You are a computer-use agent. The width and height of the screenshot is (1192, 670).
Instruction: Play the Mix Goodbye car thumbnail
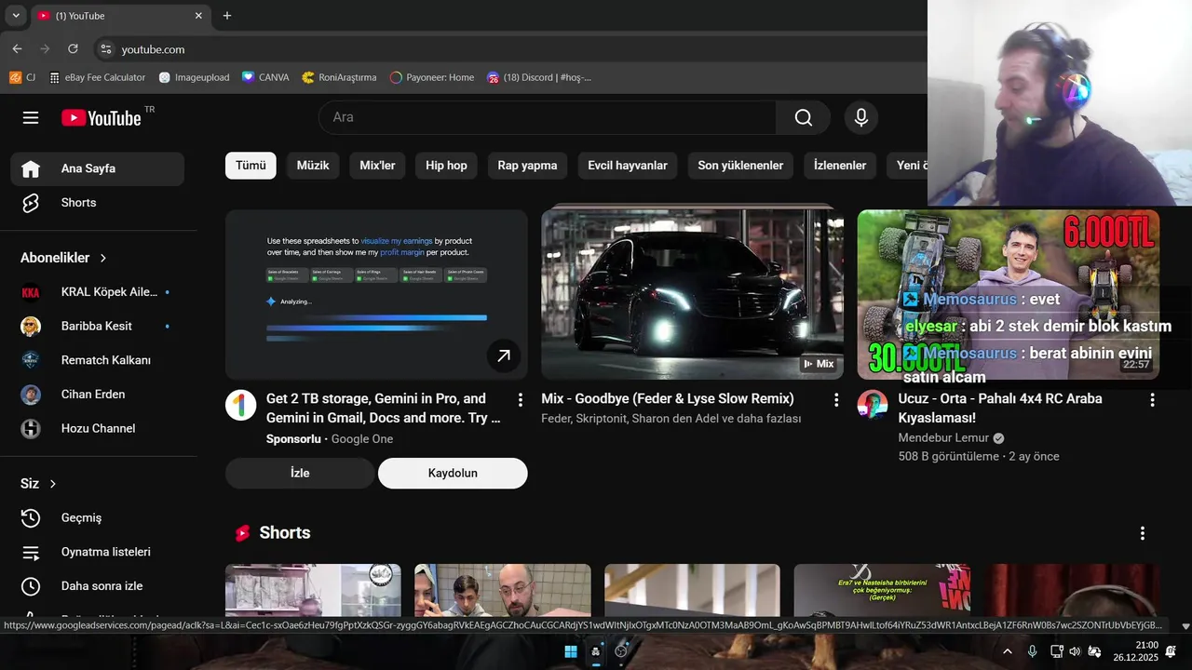coord(692,294)
